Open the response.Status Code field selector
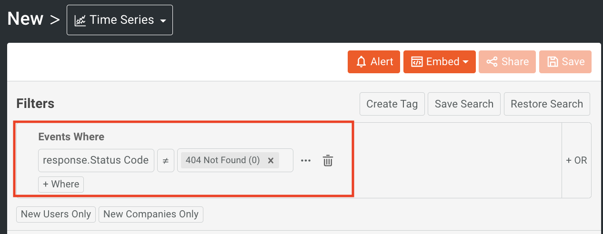The image size is (603, 234). (96, 160)
